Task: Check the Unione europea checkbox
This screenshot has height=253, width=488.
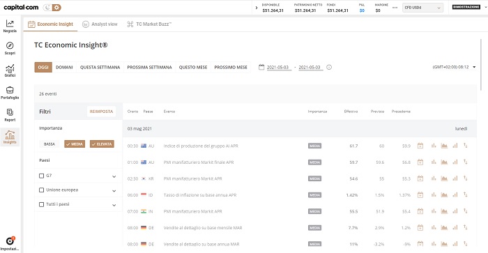Action: (41, 190)
